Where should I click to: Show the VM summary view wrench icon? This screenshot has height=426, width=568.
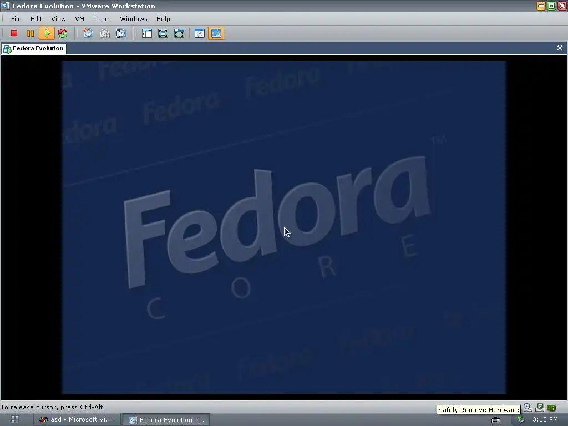click(x=200, y=33)
